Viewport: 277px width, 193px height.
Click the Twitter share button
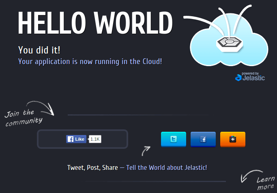click(x=174, y=139)
